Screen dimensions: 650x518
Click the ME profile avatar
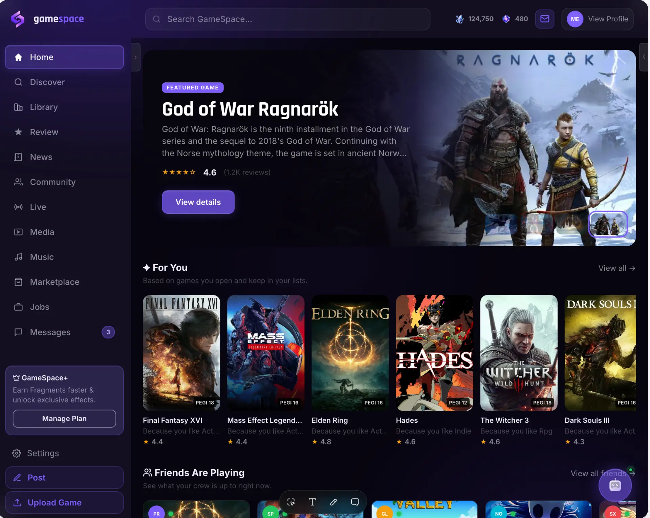click(x=575, y=19)
